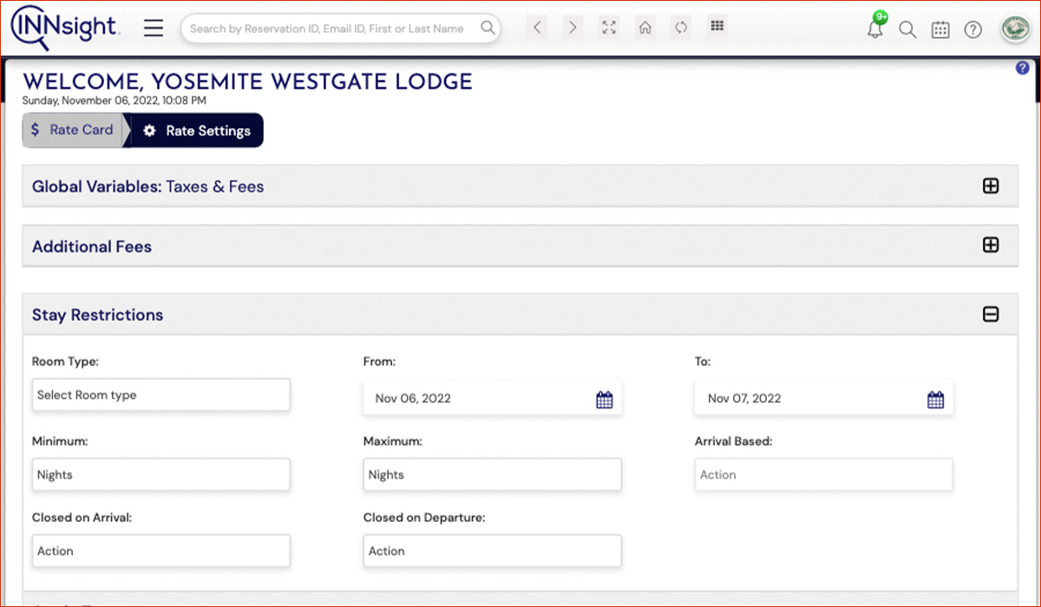
Task: Click the magnifier icon inside search box
Action: click(488, 28)
